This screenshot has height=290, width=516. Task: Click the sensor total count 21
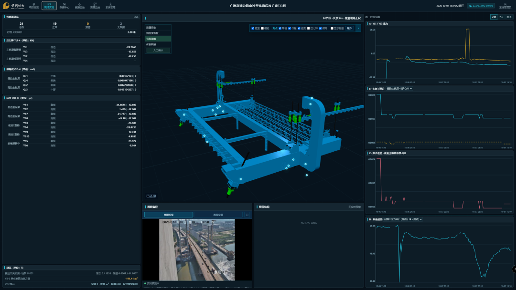point(21,24)
